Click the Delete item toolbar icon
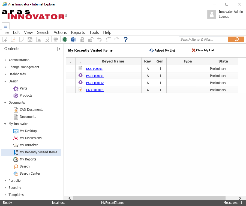 47,39
